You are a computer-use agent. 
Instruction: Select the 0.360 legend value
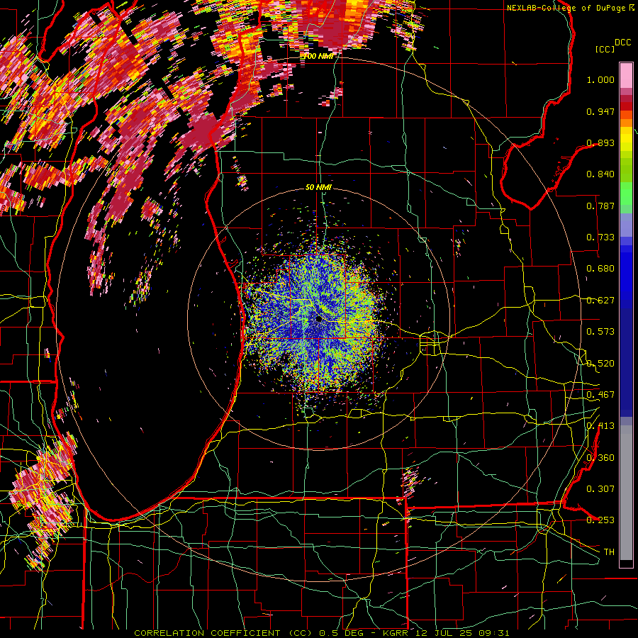[x=600, y=458]
